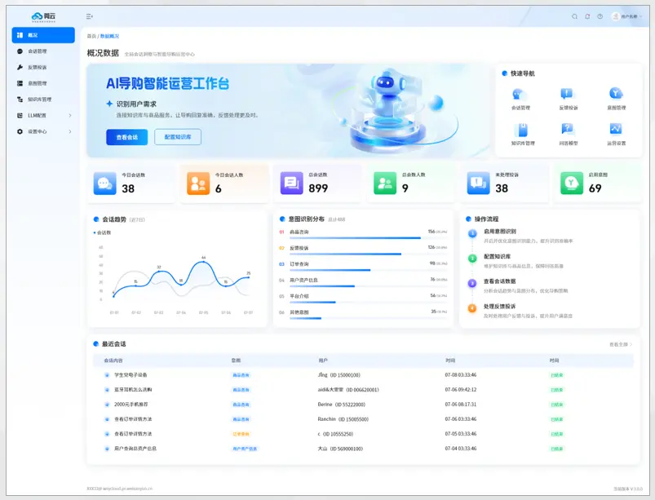Click the help question-mark icon in the header
The width and height of the screenshot is (655, 500).
(x=600, y=16)
